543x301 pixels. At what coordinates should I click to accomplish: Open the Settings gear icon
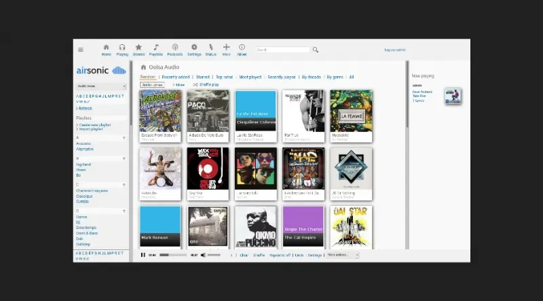pos(194,47)
